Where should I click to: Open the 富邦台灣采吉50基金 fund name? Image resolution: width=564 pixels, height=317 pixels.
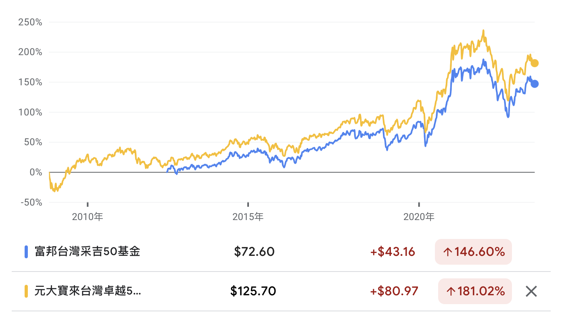pyautogui.click(x=88, y=252)
